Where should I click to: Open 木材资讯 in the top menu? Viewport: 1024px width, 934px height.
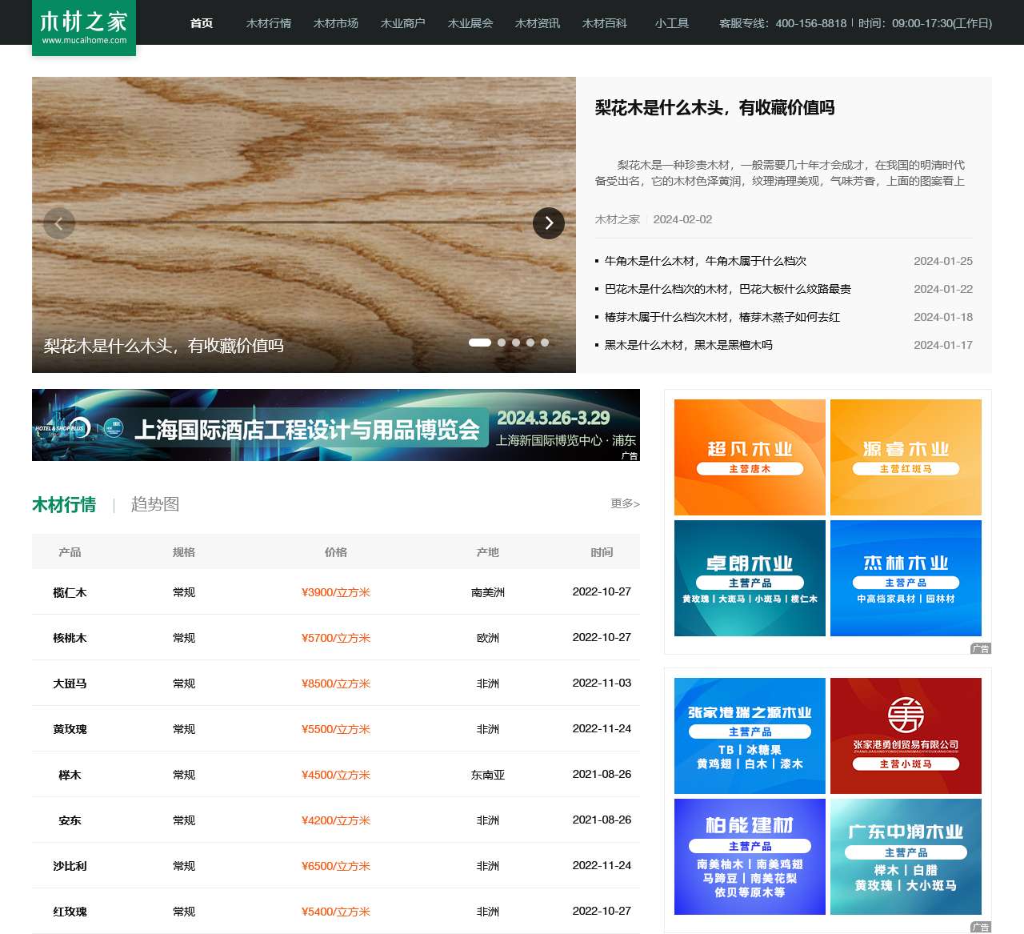(x=538, y=23)
